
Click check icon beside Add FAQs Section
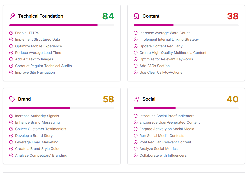136,66
